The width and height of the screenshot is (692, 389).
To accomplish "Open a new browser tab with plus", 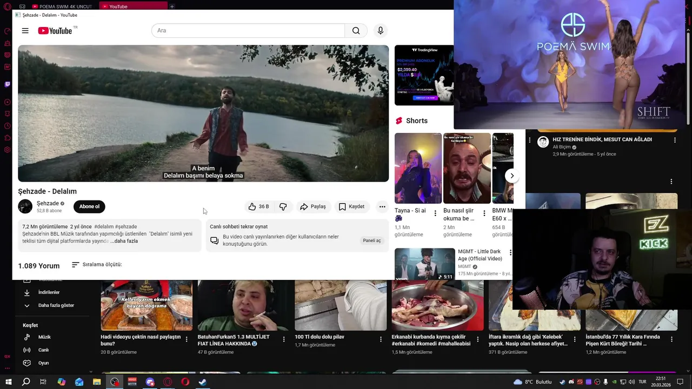I will [172, 6].
